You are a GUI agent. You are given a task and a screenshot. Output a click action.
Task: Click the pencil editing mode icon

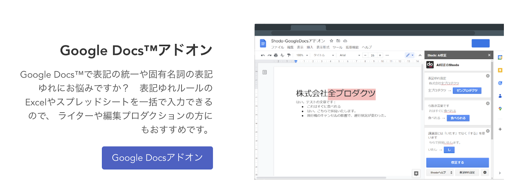click(408, 55)
